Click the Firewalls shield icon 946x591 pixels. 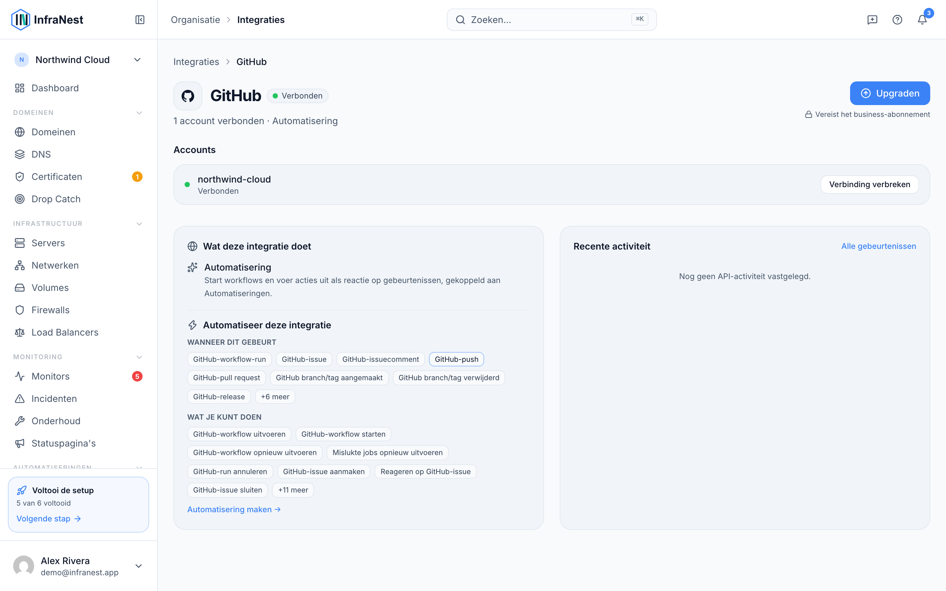[20, 310]
